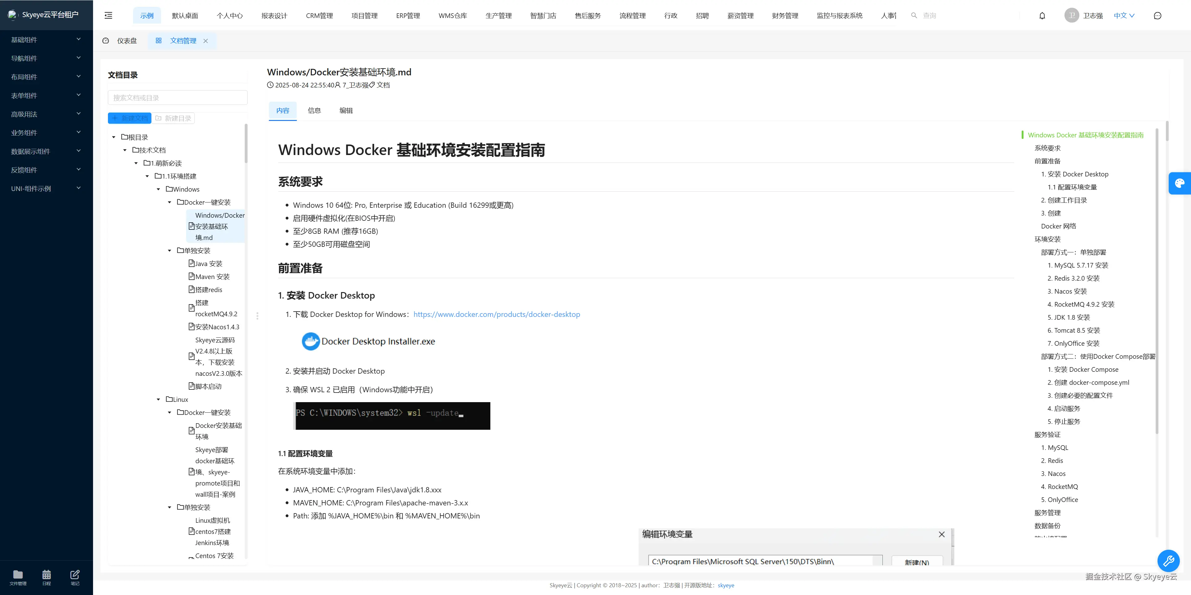Open the Docker Desktop download link
The height and width of the screenshot is (595, 1191).
click(x=496, y=314)
